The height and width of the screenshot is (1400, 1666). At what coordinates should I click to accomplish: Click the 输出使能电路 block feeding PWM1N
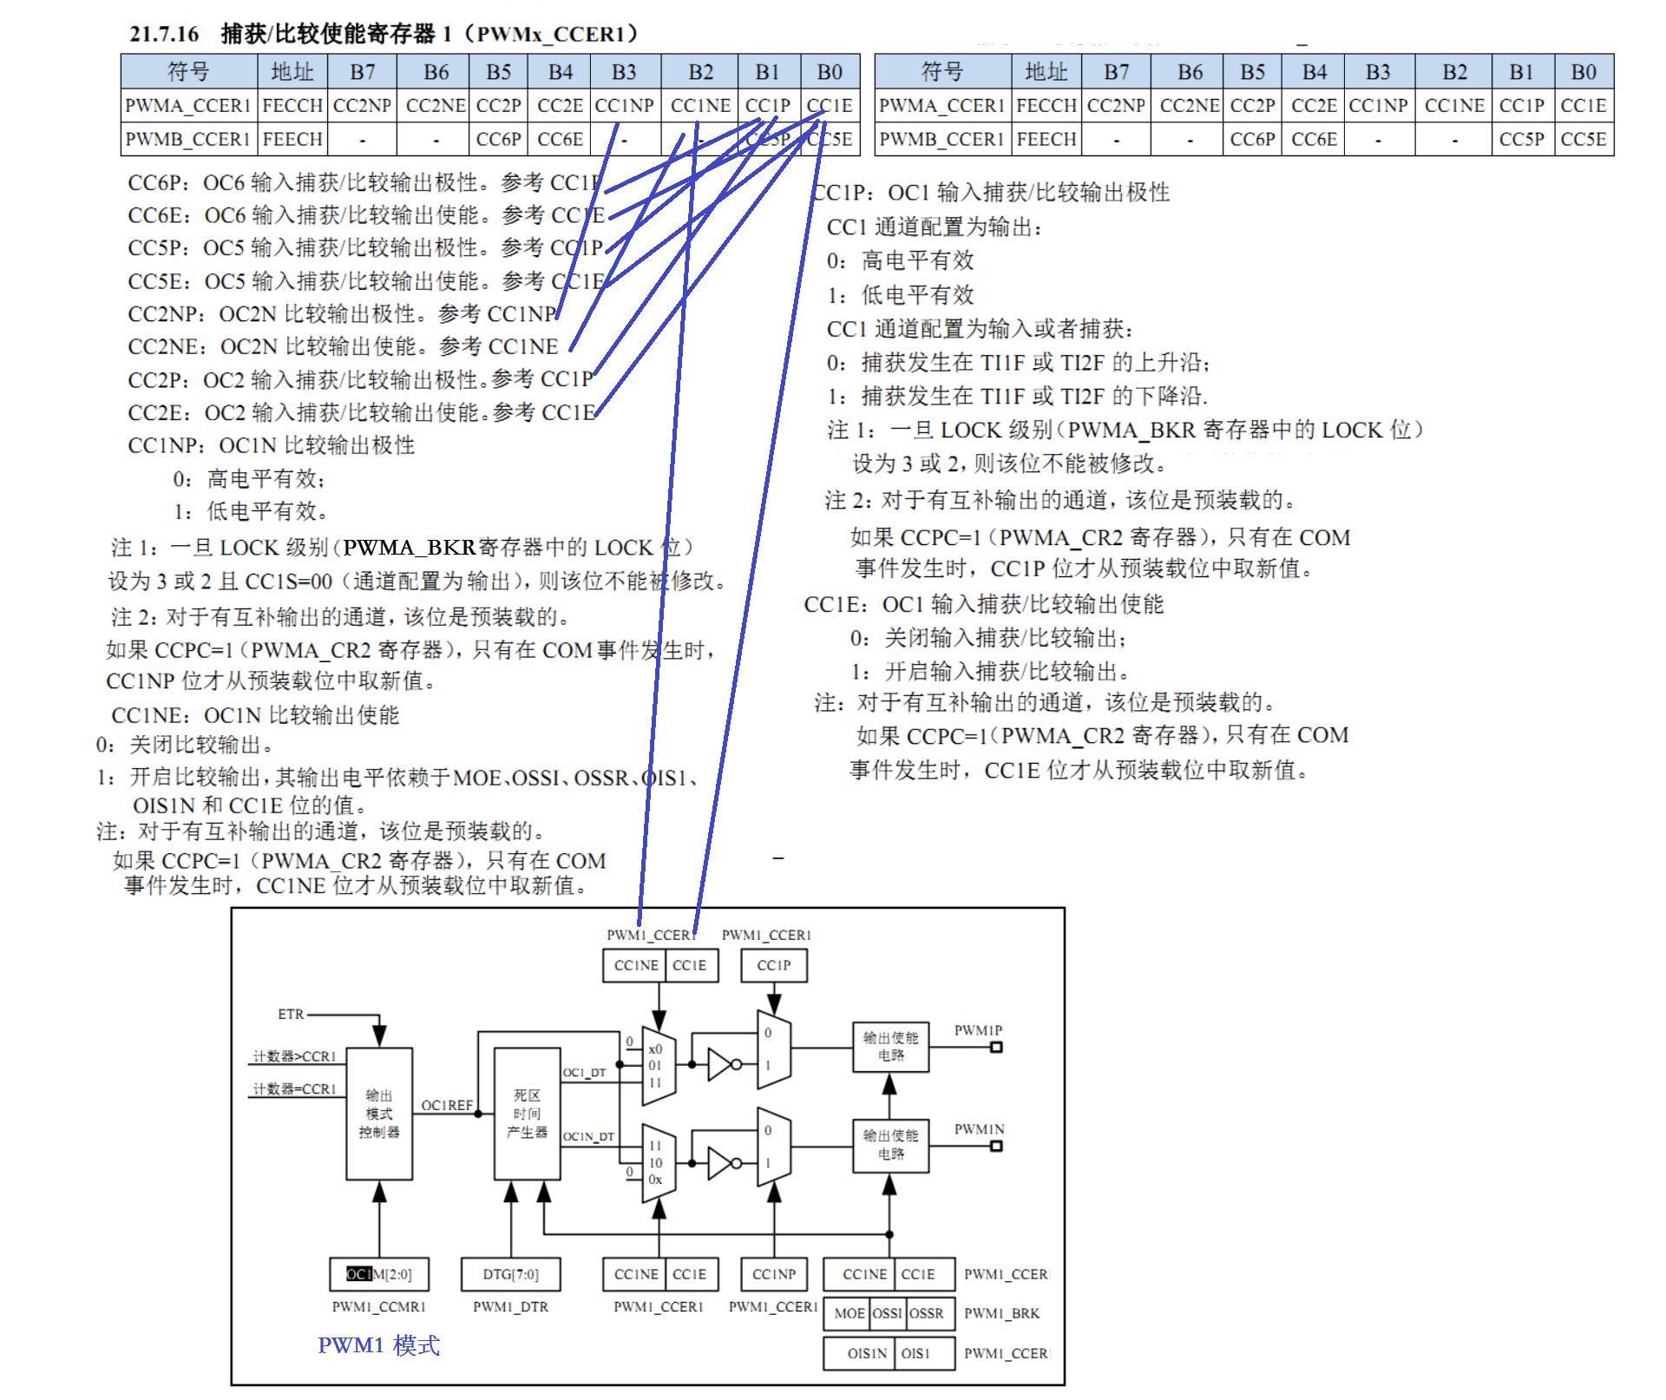coord(890,1145)
